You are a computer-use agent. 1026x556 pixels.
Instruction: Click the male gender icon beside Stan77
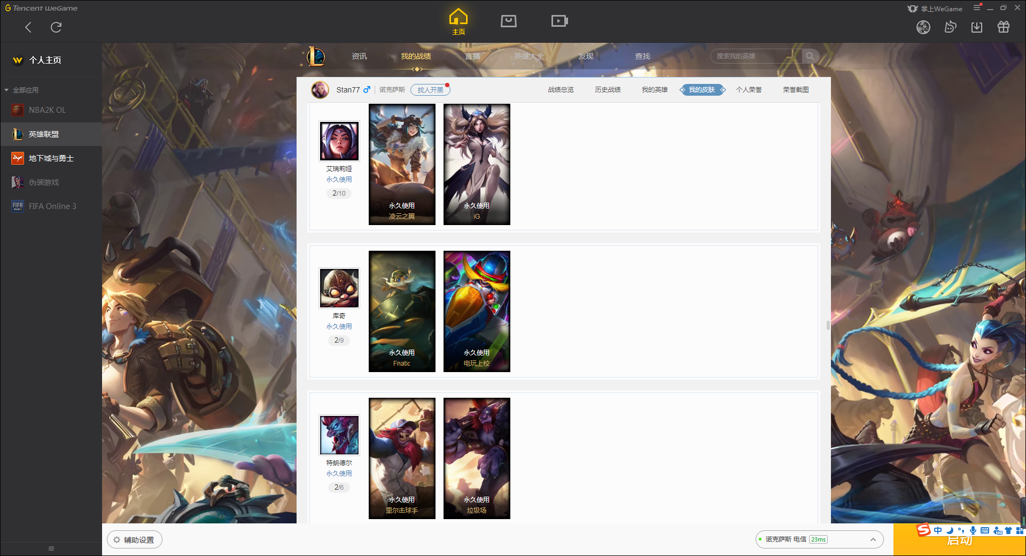click(367, 90)
